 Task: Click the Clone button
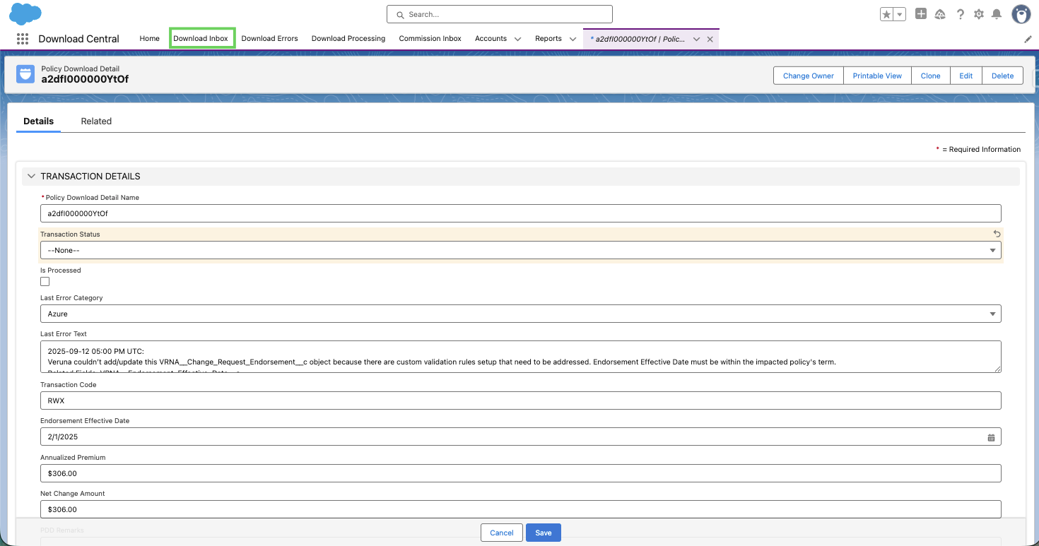tap(930, 76)
